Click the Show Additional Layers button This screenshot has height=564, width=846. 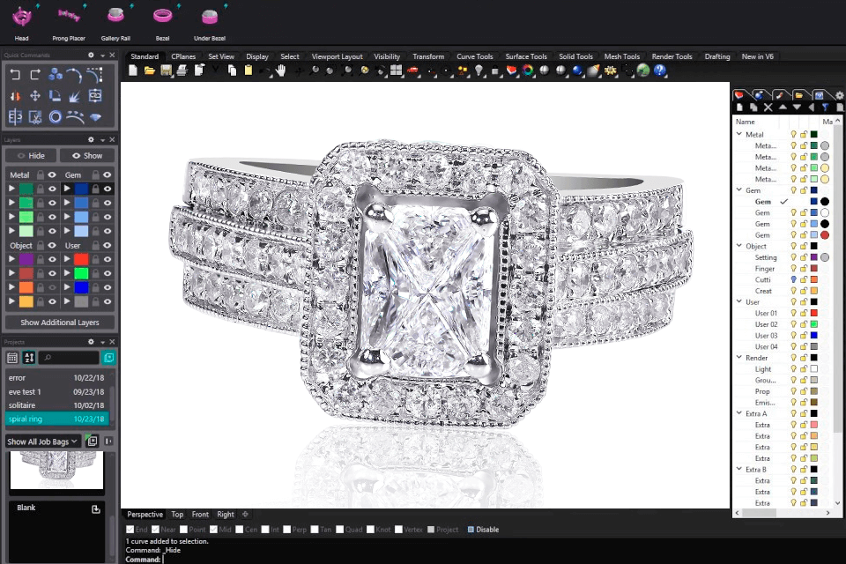pos(59,322)
